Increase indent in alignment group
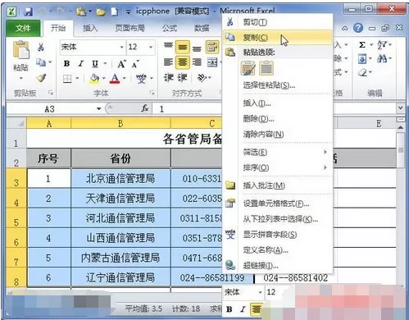Image resolution: width=409 pixels, height=320 pixels. 182,78
